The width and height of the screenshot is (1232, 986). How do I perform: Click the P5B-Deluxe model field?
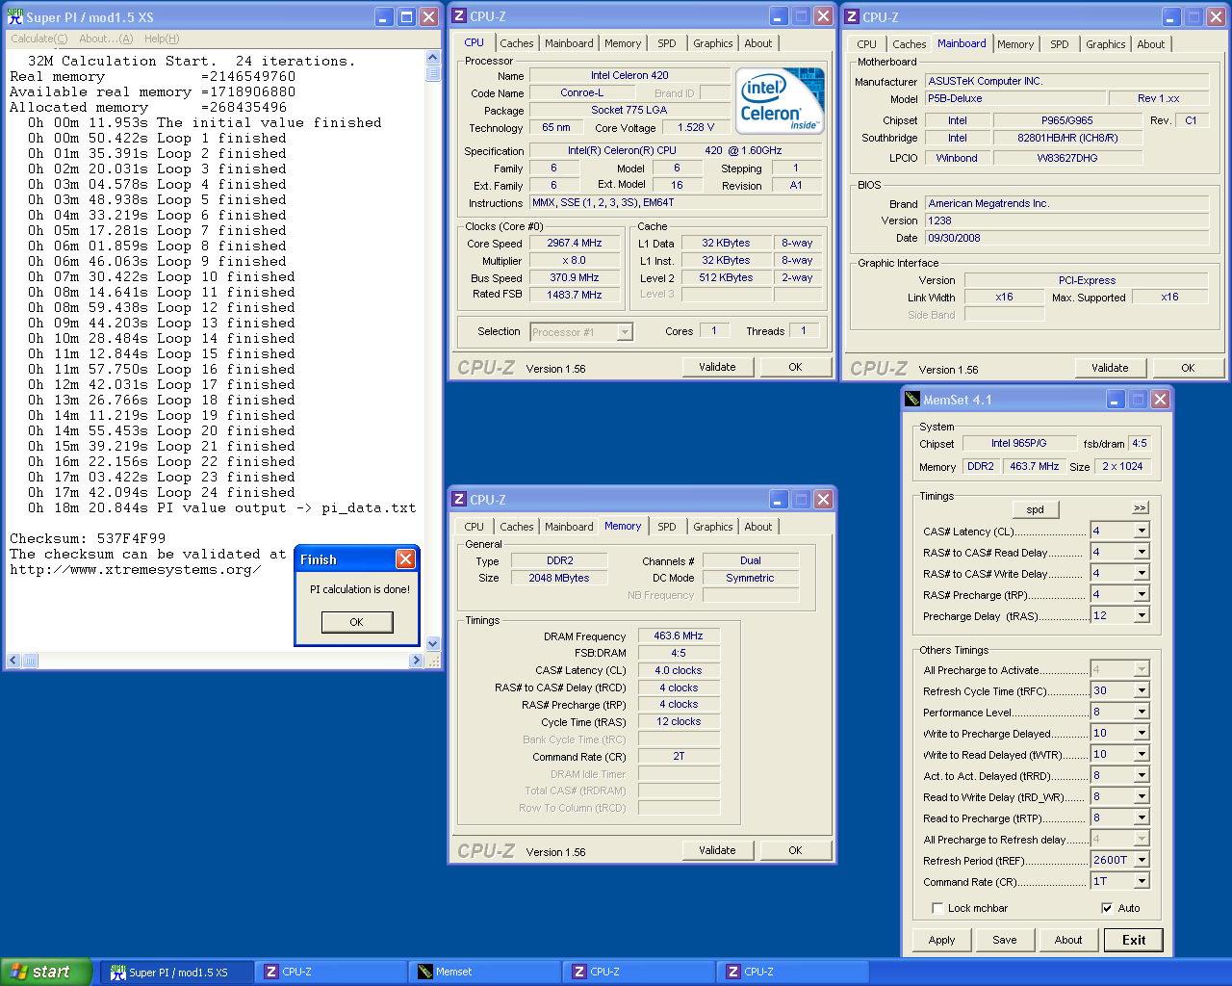click(1014, 98)
